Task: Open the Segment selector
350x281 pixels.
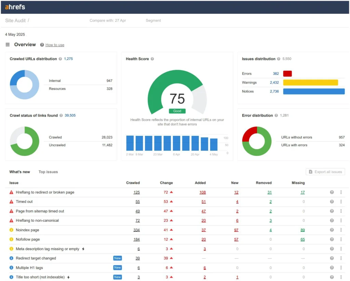Action: (153, 21)
